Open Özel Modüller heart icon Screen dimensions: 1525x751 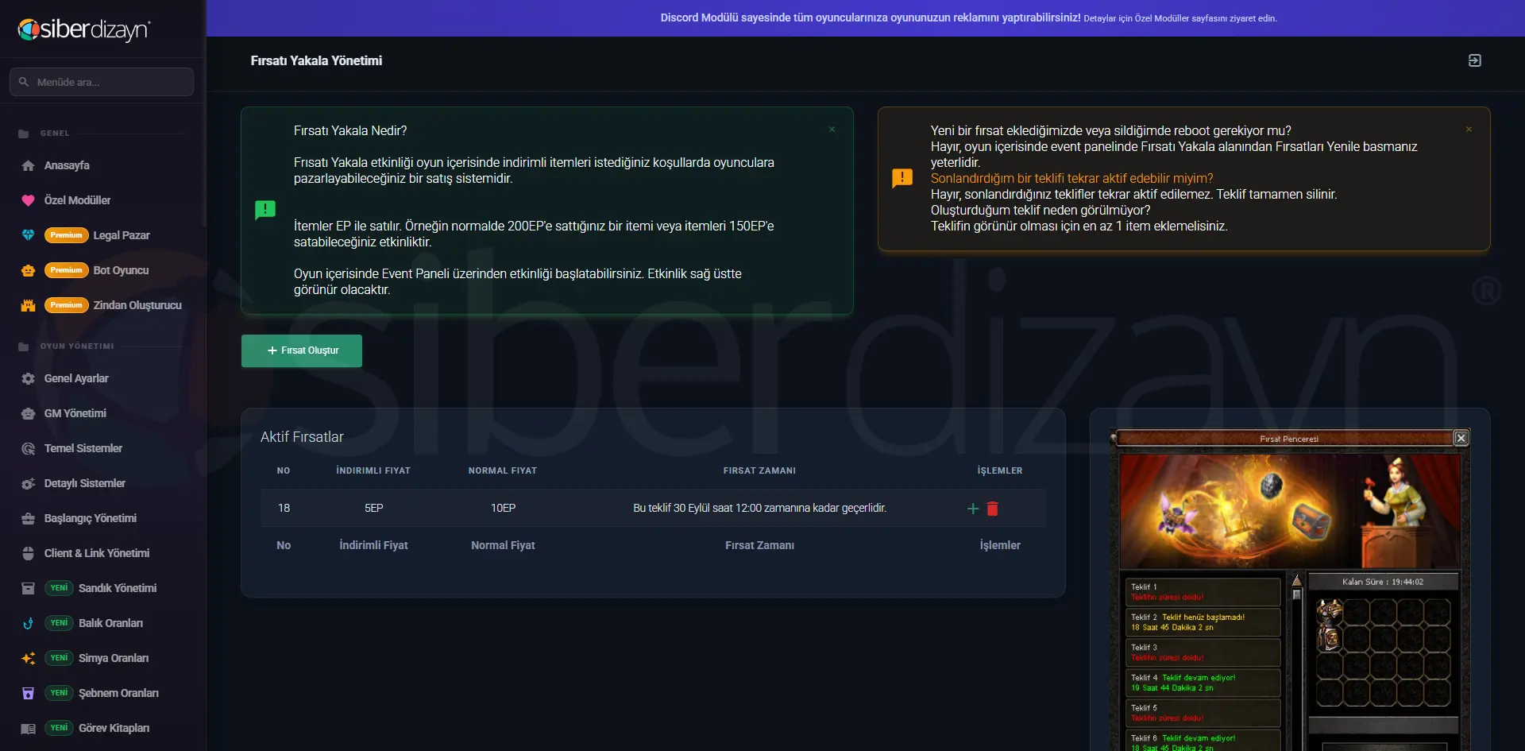28,200
